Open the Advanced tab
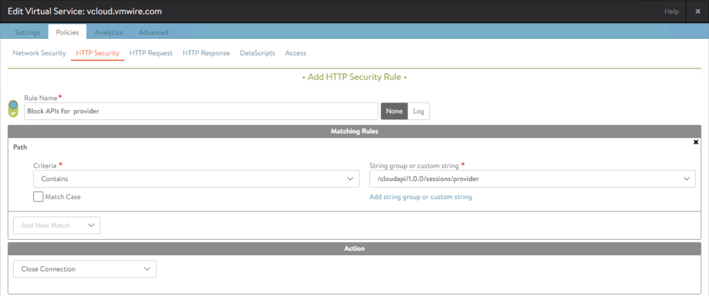709x296 pixels. pyautogui.click(x=152, y=32)
